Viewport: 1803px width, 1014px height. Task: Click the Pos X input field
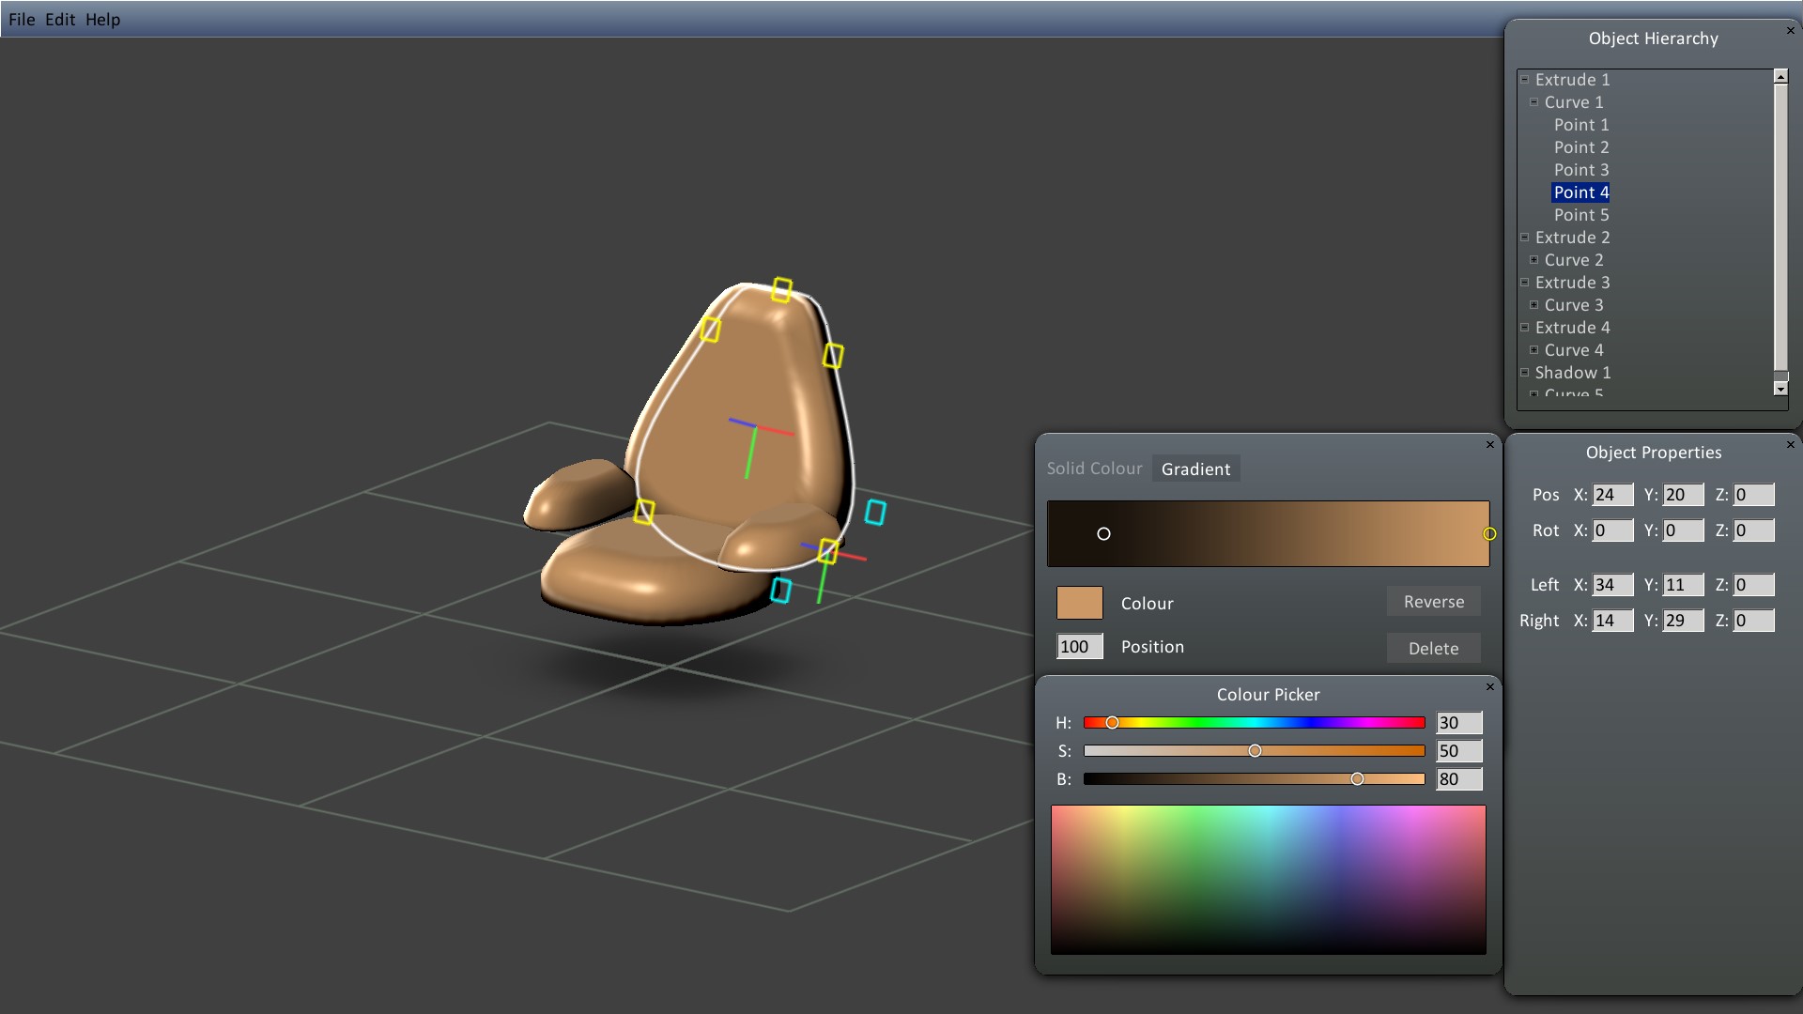point(1611,495)
